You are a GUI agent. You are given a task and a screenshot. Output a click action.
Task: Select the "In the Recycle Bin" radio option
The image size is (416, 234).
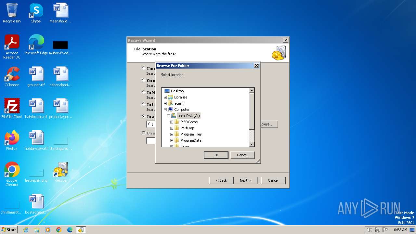[144, 104]
